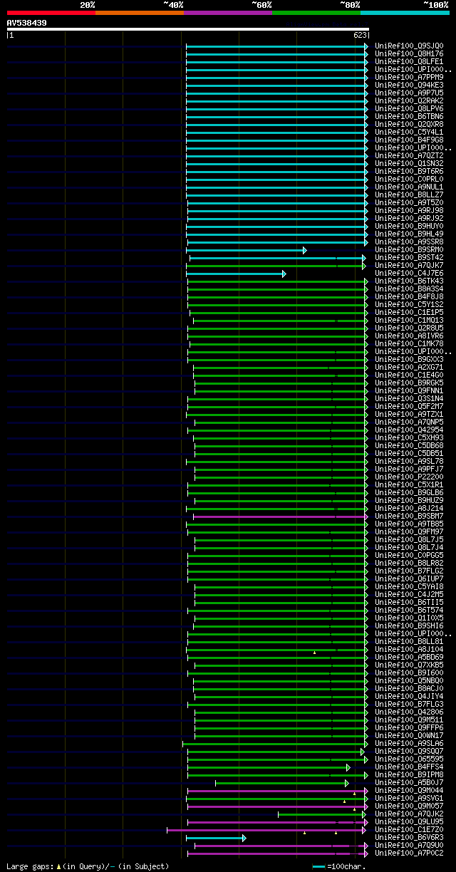This screenshot has width=456, height=872.
Task: Select the UniRef100_B4FFS4 label
Action: tap(409, 767)
